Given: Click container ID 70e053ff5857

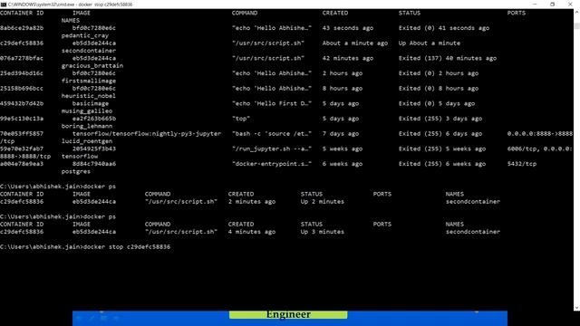Looking at the screenshot, I should (x=22, y=134).
